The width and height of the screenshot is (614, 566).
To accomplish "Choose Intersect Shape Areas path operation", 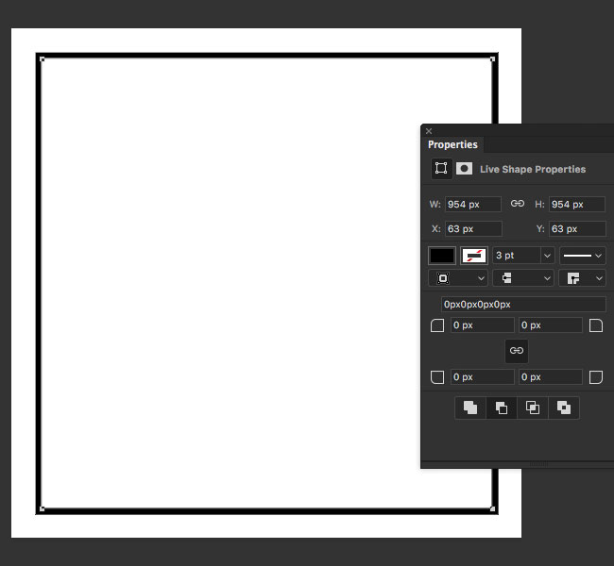I will point(532,408).
